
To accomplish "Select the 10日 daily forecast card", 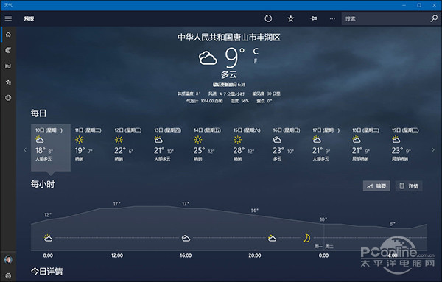I will pyautogui.click(x=50, y=147).
